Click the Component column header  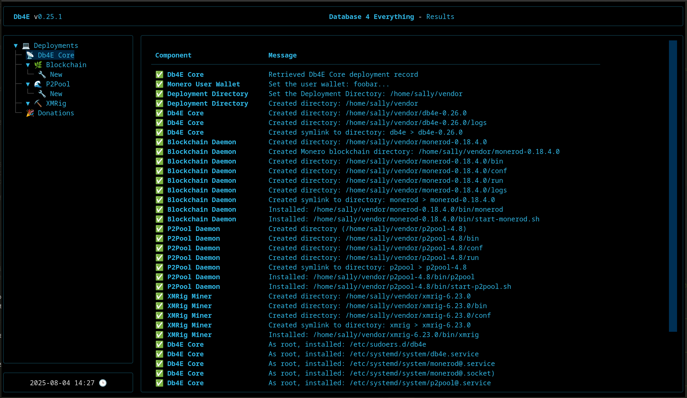(173, 55)
